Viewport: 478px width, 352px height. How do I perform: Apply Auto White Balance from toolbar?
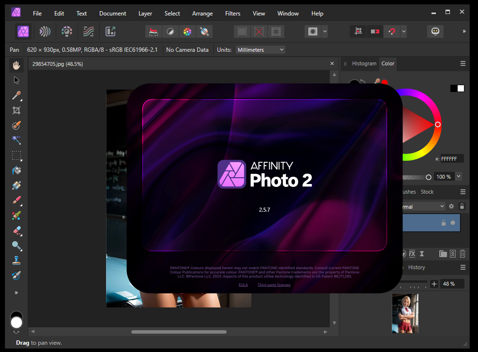[x=204, y=31]
